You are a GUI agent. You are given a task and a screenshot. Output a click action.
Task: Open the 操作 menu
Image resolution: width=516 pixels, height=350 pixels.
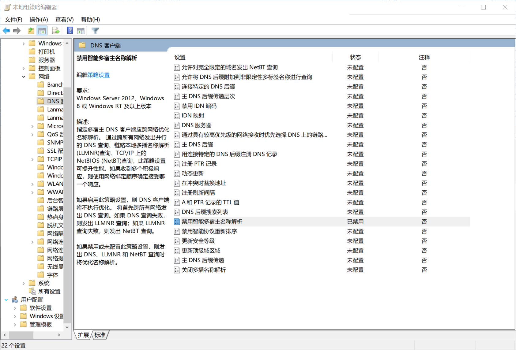pos(39,19)
